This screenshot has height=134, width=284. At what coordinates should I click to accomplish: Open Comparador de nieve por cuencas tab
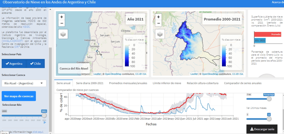tap(78, 90)
